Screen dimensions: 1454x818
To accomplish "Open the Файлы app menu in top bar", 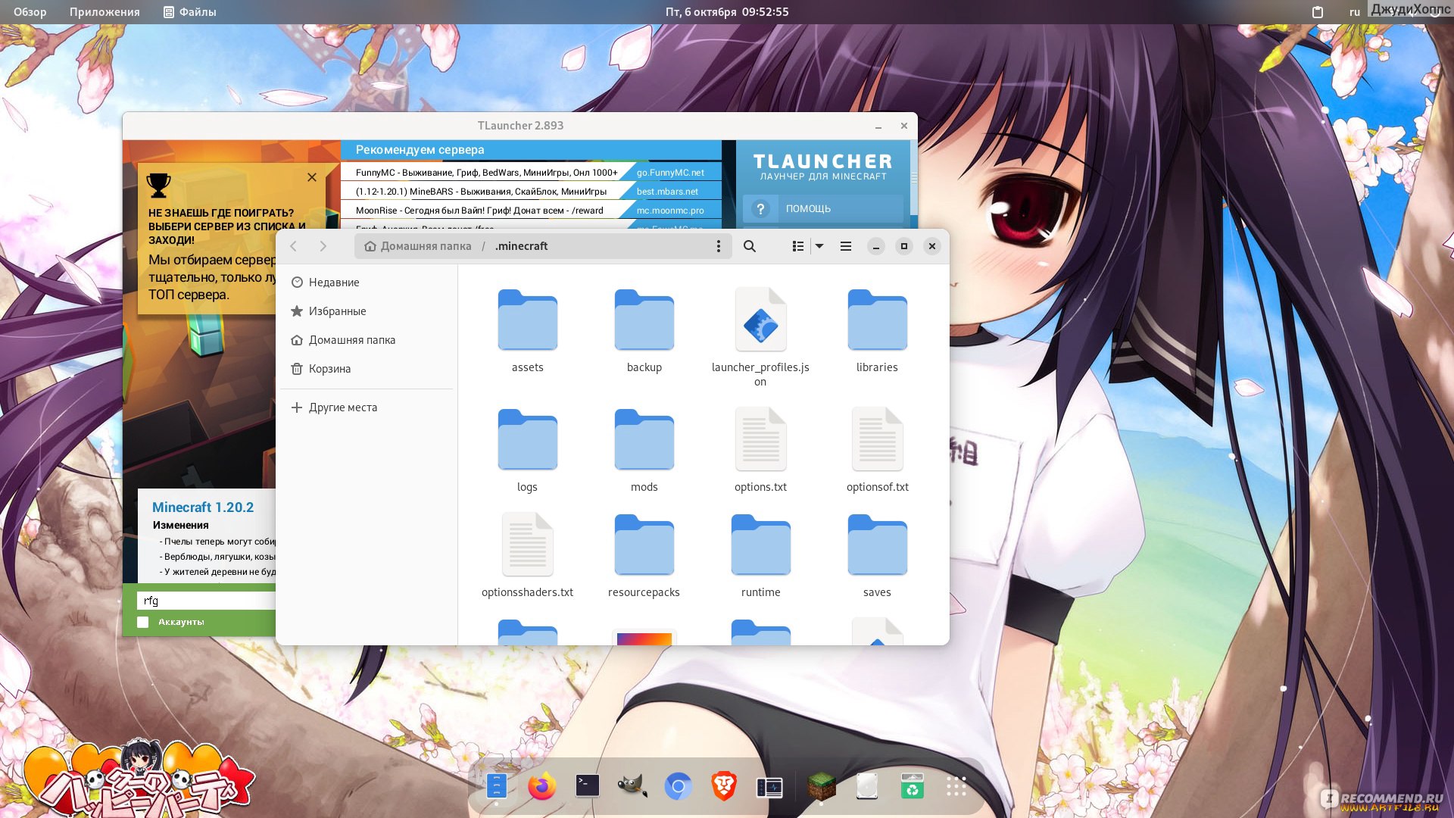I will [x=190, y=12].
